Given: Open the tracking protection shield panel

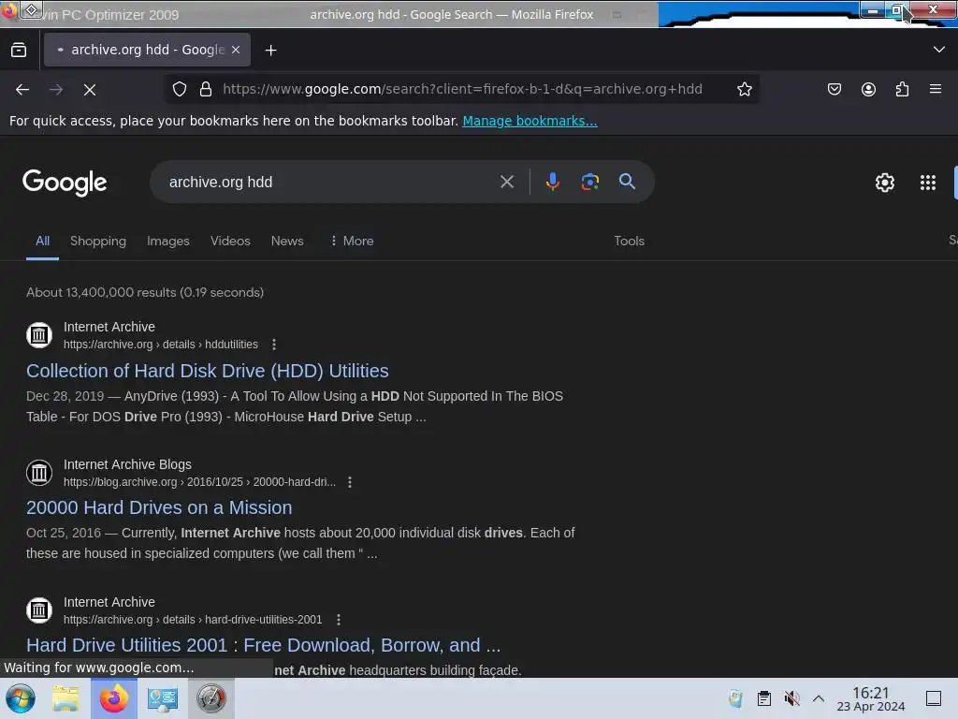Looking at the screenshot, I should (179, 89).
